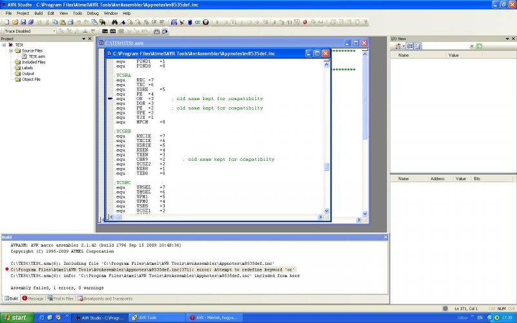The image size is (517, 323).
Task: Click the Open File folder icon
Action: click(15, 22)
